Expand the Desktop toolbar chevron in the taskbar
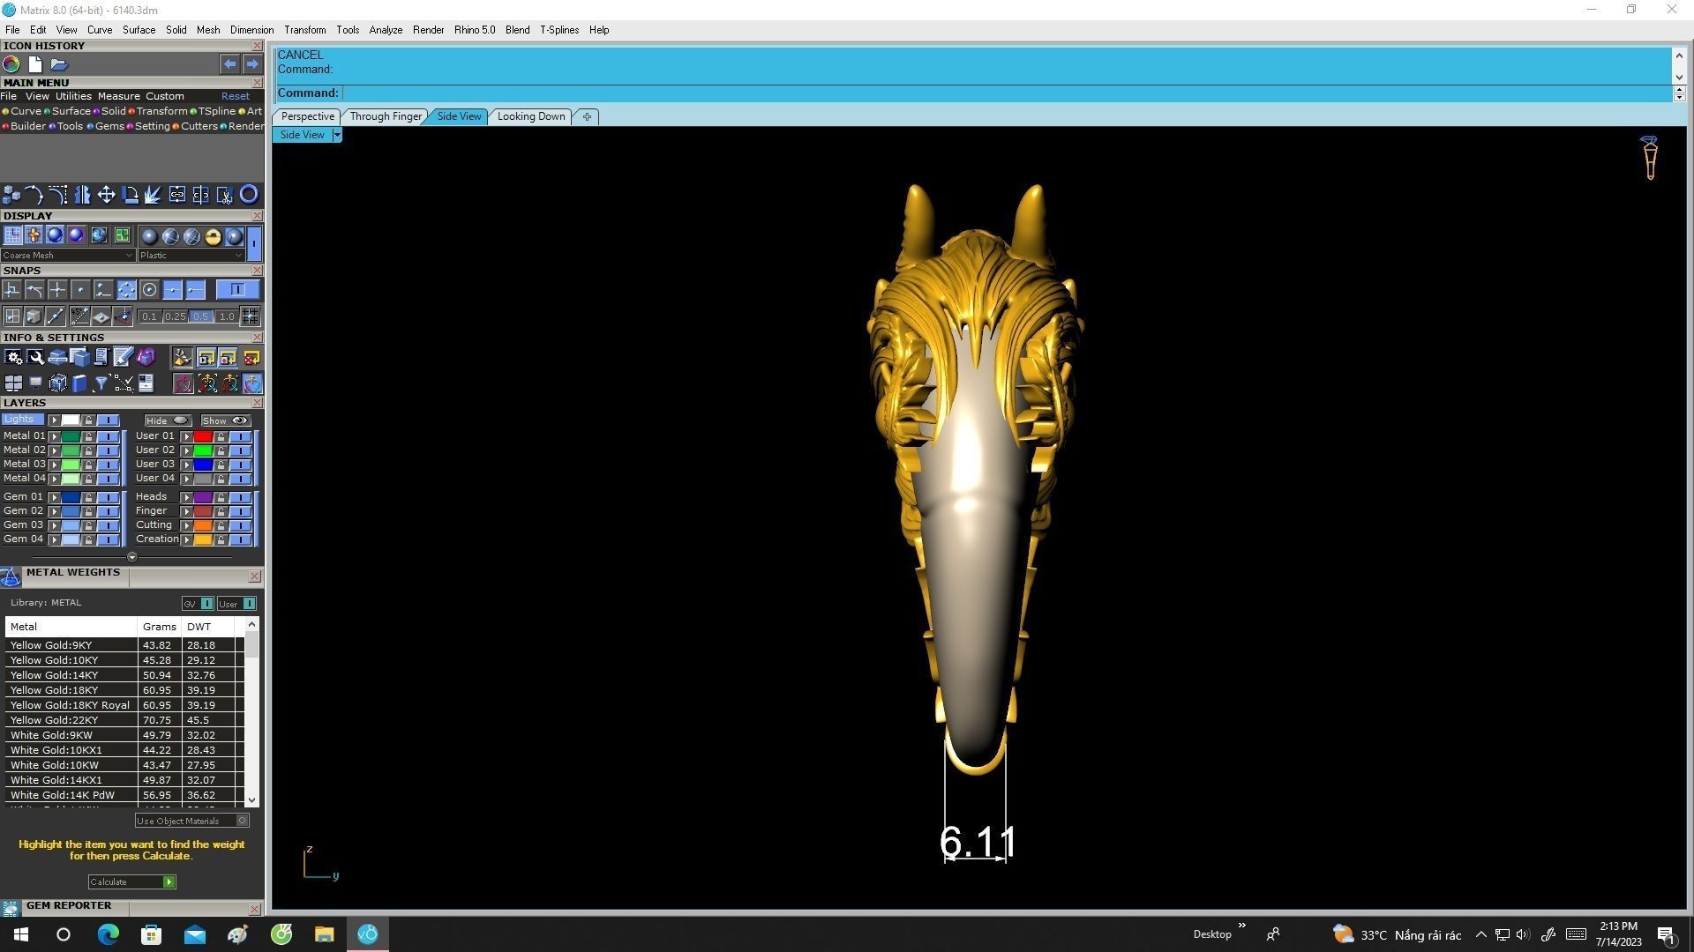The width and height of the screenshot is (1694, 952). pos(1241,926)
